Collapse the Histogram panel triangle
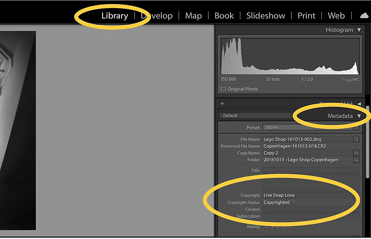Image resolution: width=371 pixels, height=239 pixels. (359, 30)
